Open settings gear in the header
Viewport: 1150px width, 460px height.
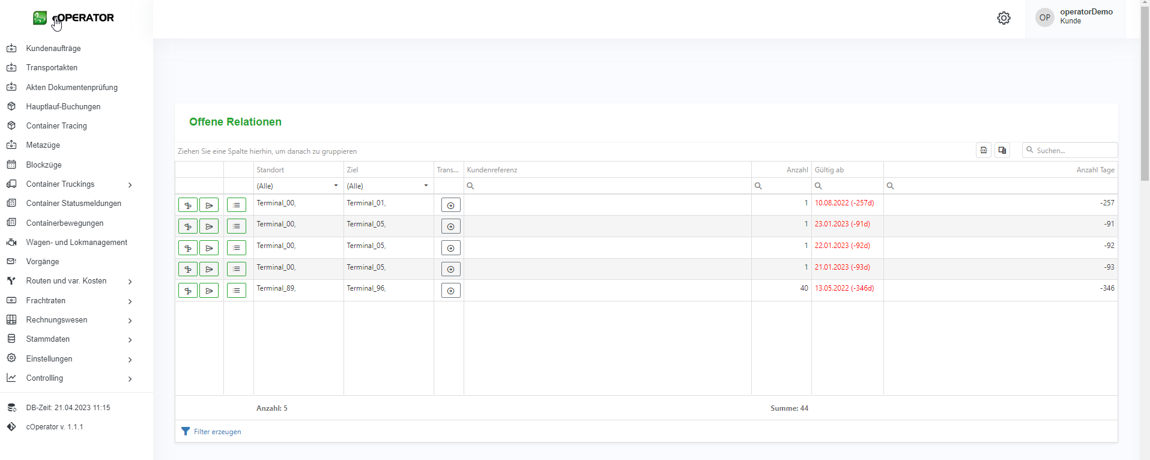pyautogui.click(x=1003, y=18)
